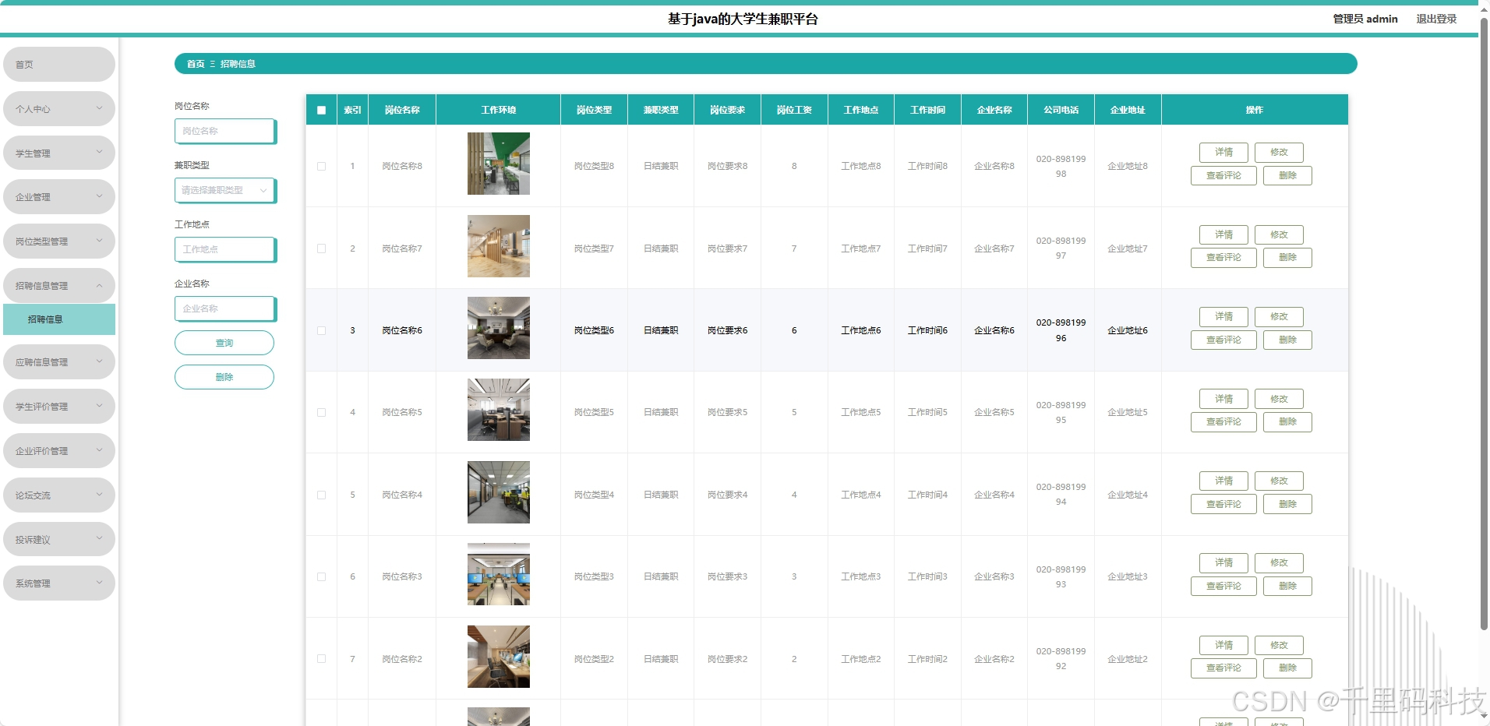Expand the 应聘信息管理 sidebar menu

pos(59,362)
